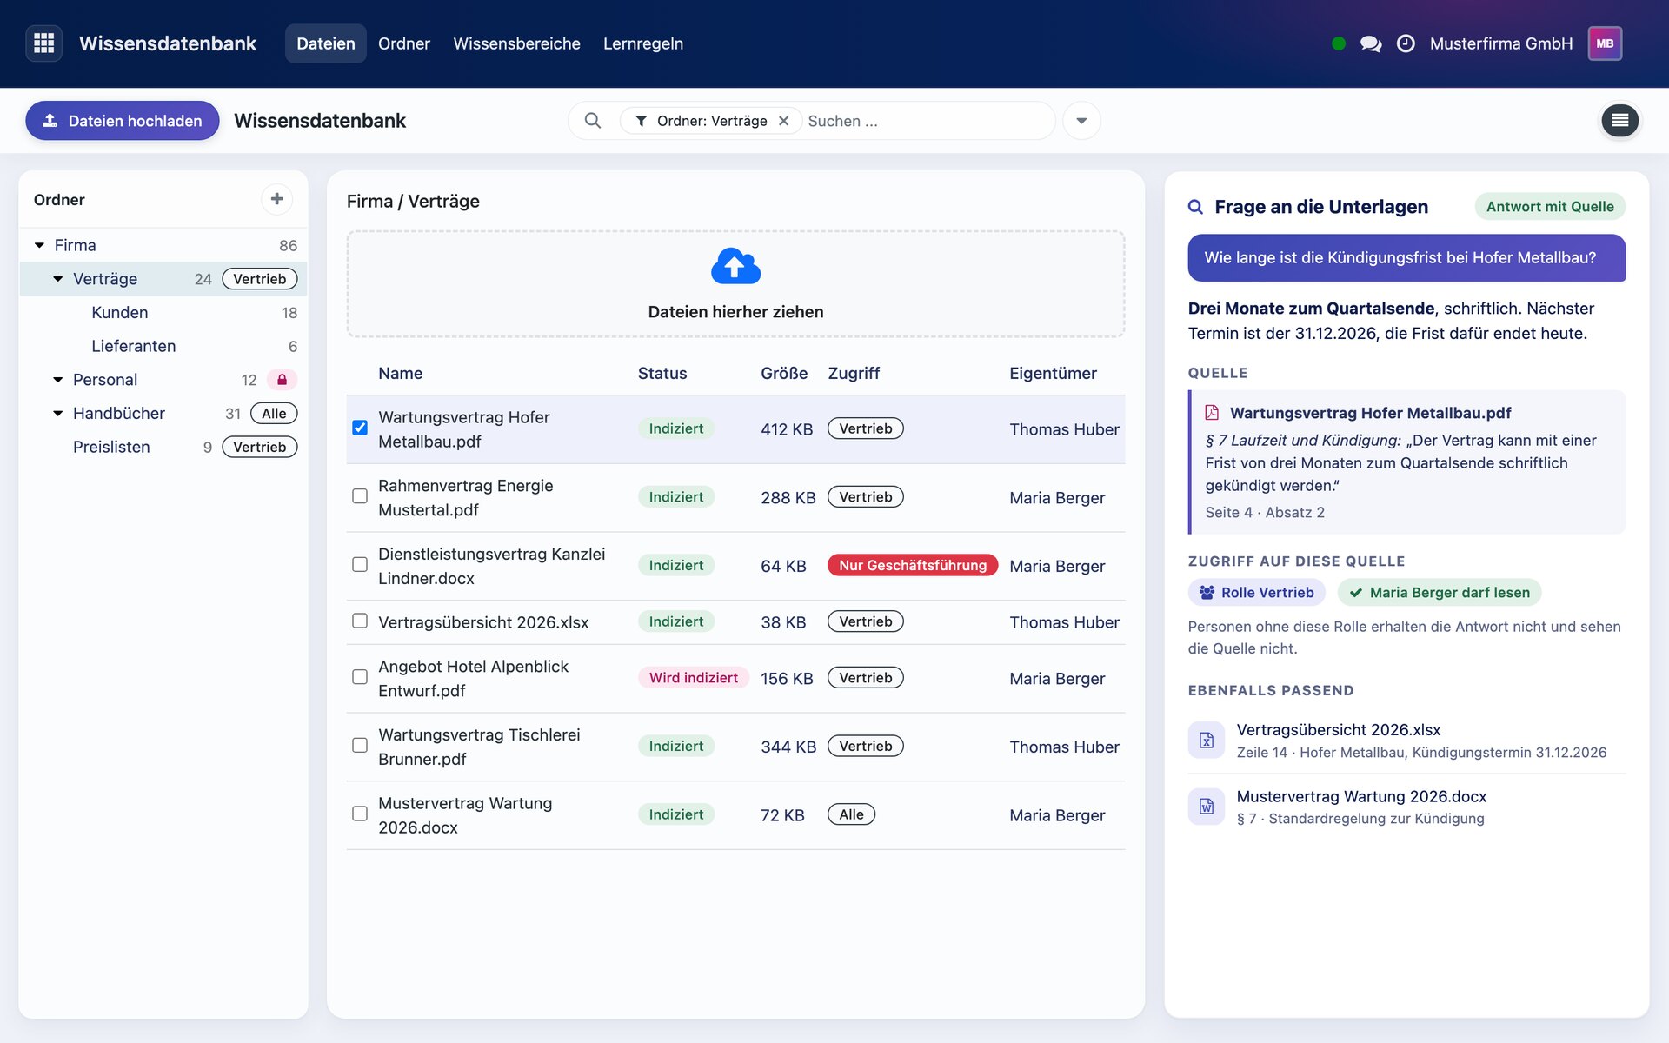Open the Musterfirma GmbH account menu
Image resolution: width=1669 pixels, height=1043 pixels.
(x=1501, y=43)
